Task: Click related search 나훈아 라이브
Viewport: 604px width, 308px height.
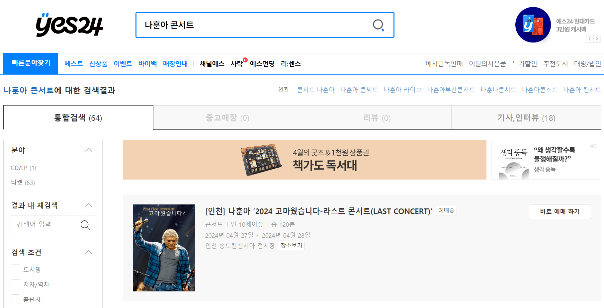Action: pyautogui.click(x=403, y=90)
